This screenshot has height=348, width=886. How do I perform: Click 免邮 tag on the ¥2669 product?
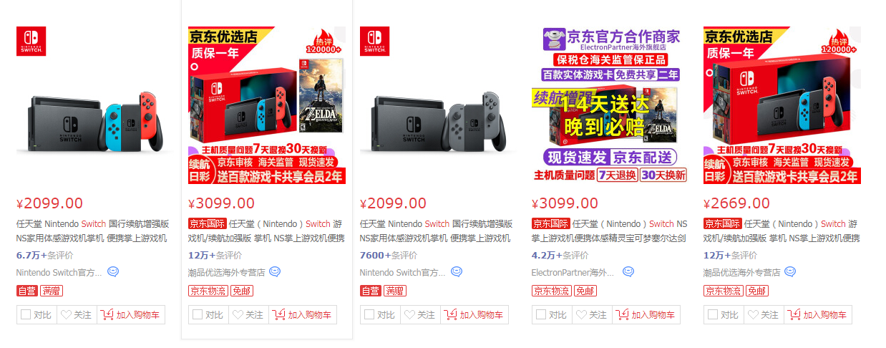click(x=756, y=291)
